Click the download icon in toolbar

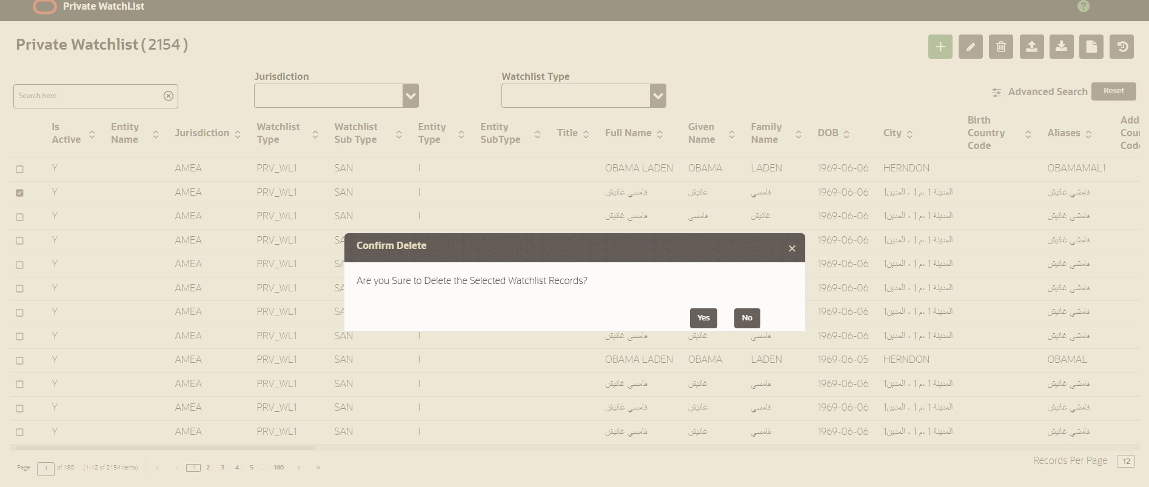pyautogui.click(x=1061, y=47)
